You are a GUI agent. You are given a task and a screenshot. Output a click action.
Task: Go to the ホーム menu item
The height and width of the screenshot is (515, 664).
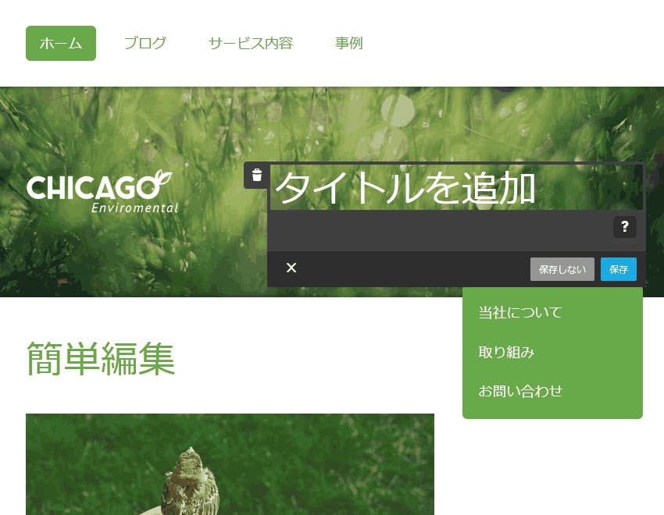(x=61, y=43)
